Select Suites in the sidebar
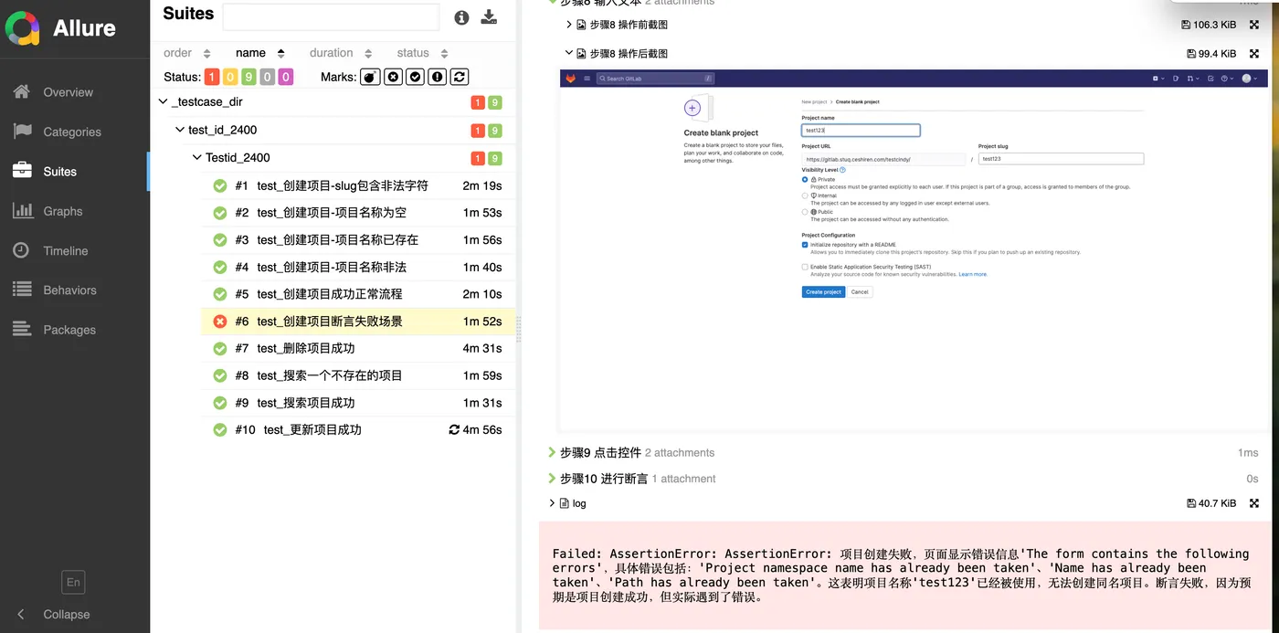1279x633 pixels. (x=60, y=171)
